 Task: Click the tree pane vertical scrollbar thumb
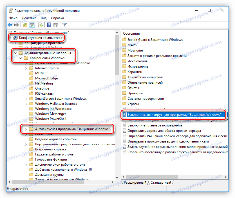pos(117,55)
